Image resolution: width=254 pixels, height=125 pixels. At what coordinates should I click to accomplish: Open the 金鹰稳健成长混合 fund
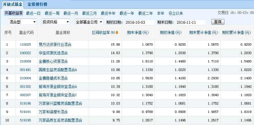(53, 78)
